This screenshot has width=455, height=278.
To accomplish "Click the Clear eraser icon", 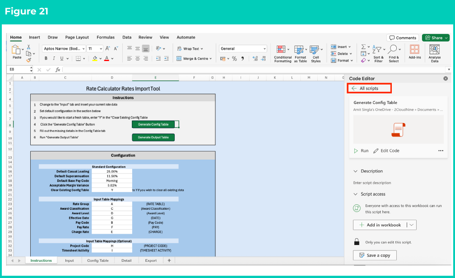I will coord(363,61).
